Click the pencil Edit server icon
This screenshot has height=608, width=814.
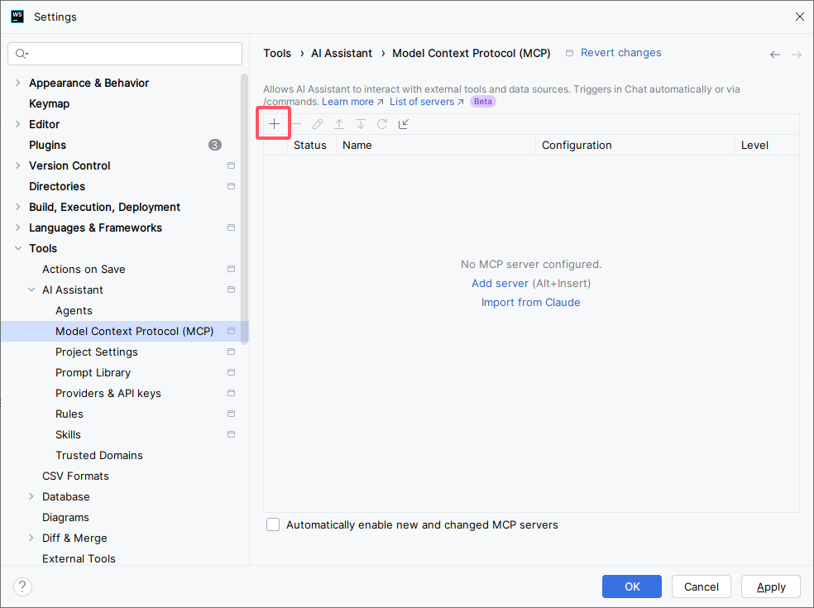[318, 123]
